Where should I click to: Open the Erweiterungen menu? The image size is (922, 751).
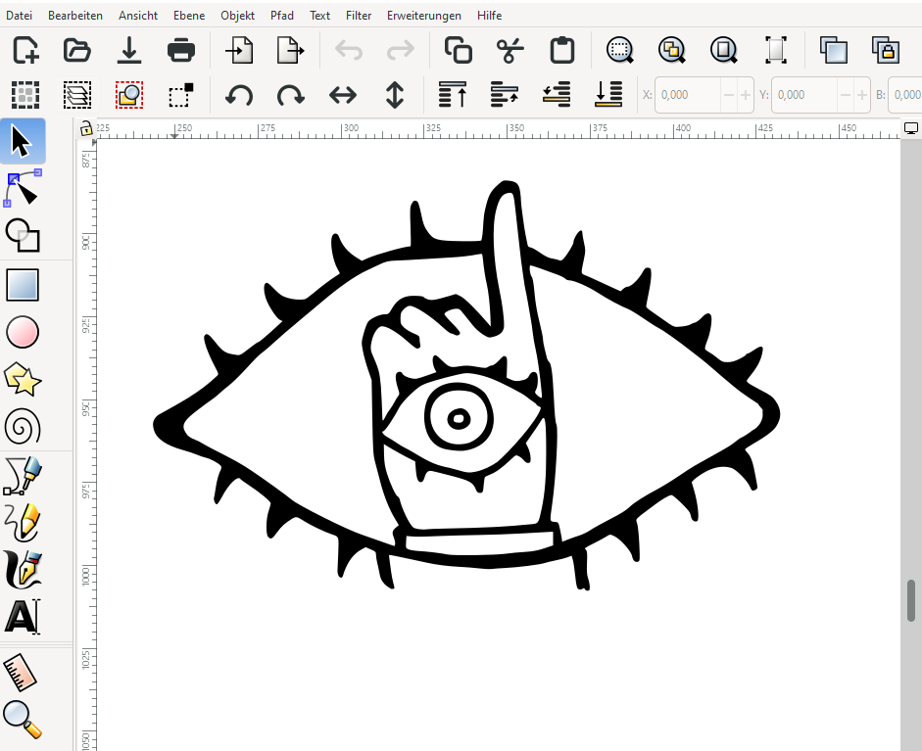click(x=425, y=16)
